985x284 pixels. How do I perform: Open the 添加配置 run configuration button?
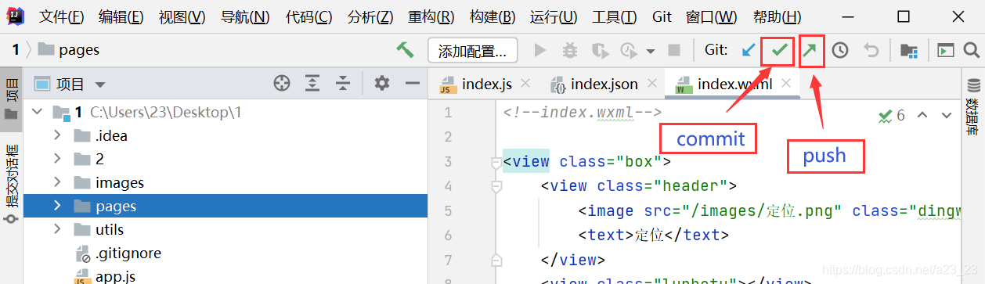pos(472,51)
